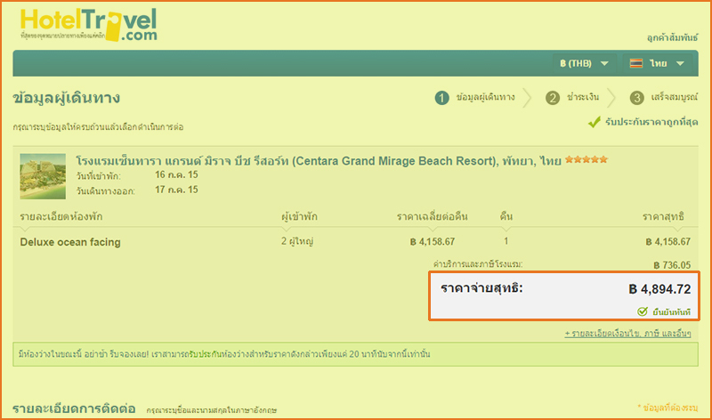Click the step 1 circle icon
Screen dimensions: 712x420
[442, 98]
